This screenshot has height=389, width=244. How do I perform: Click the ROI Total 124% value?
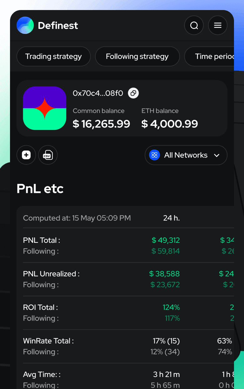(x=171, y=307)
